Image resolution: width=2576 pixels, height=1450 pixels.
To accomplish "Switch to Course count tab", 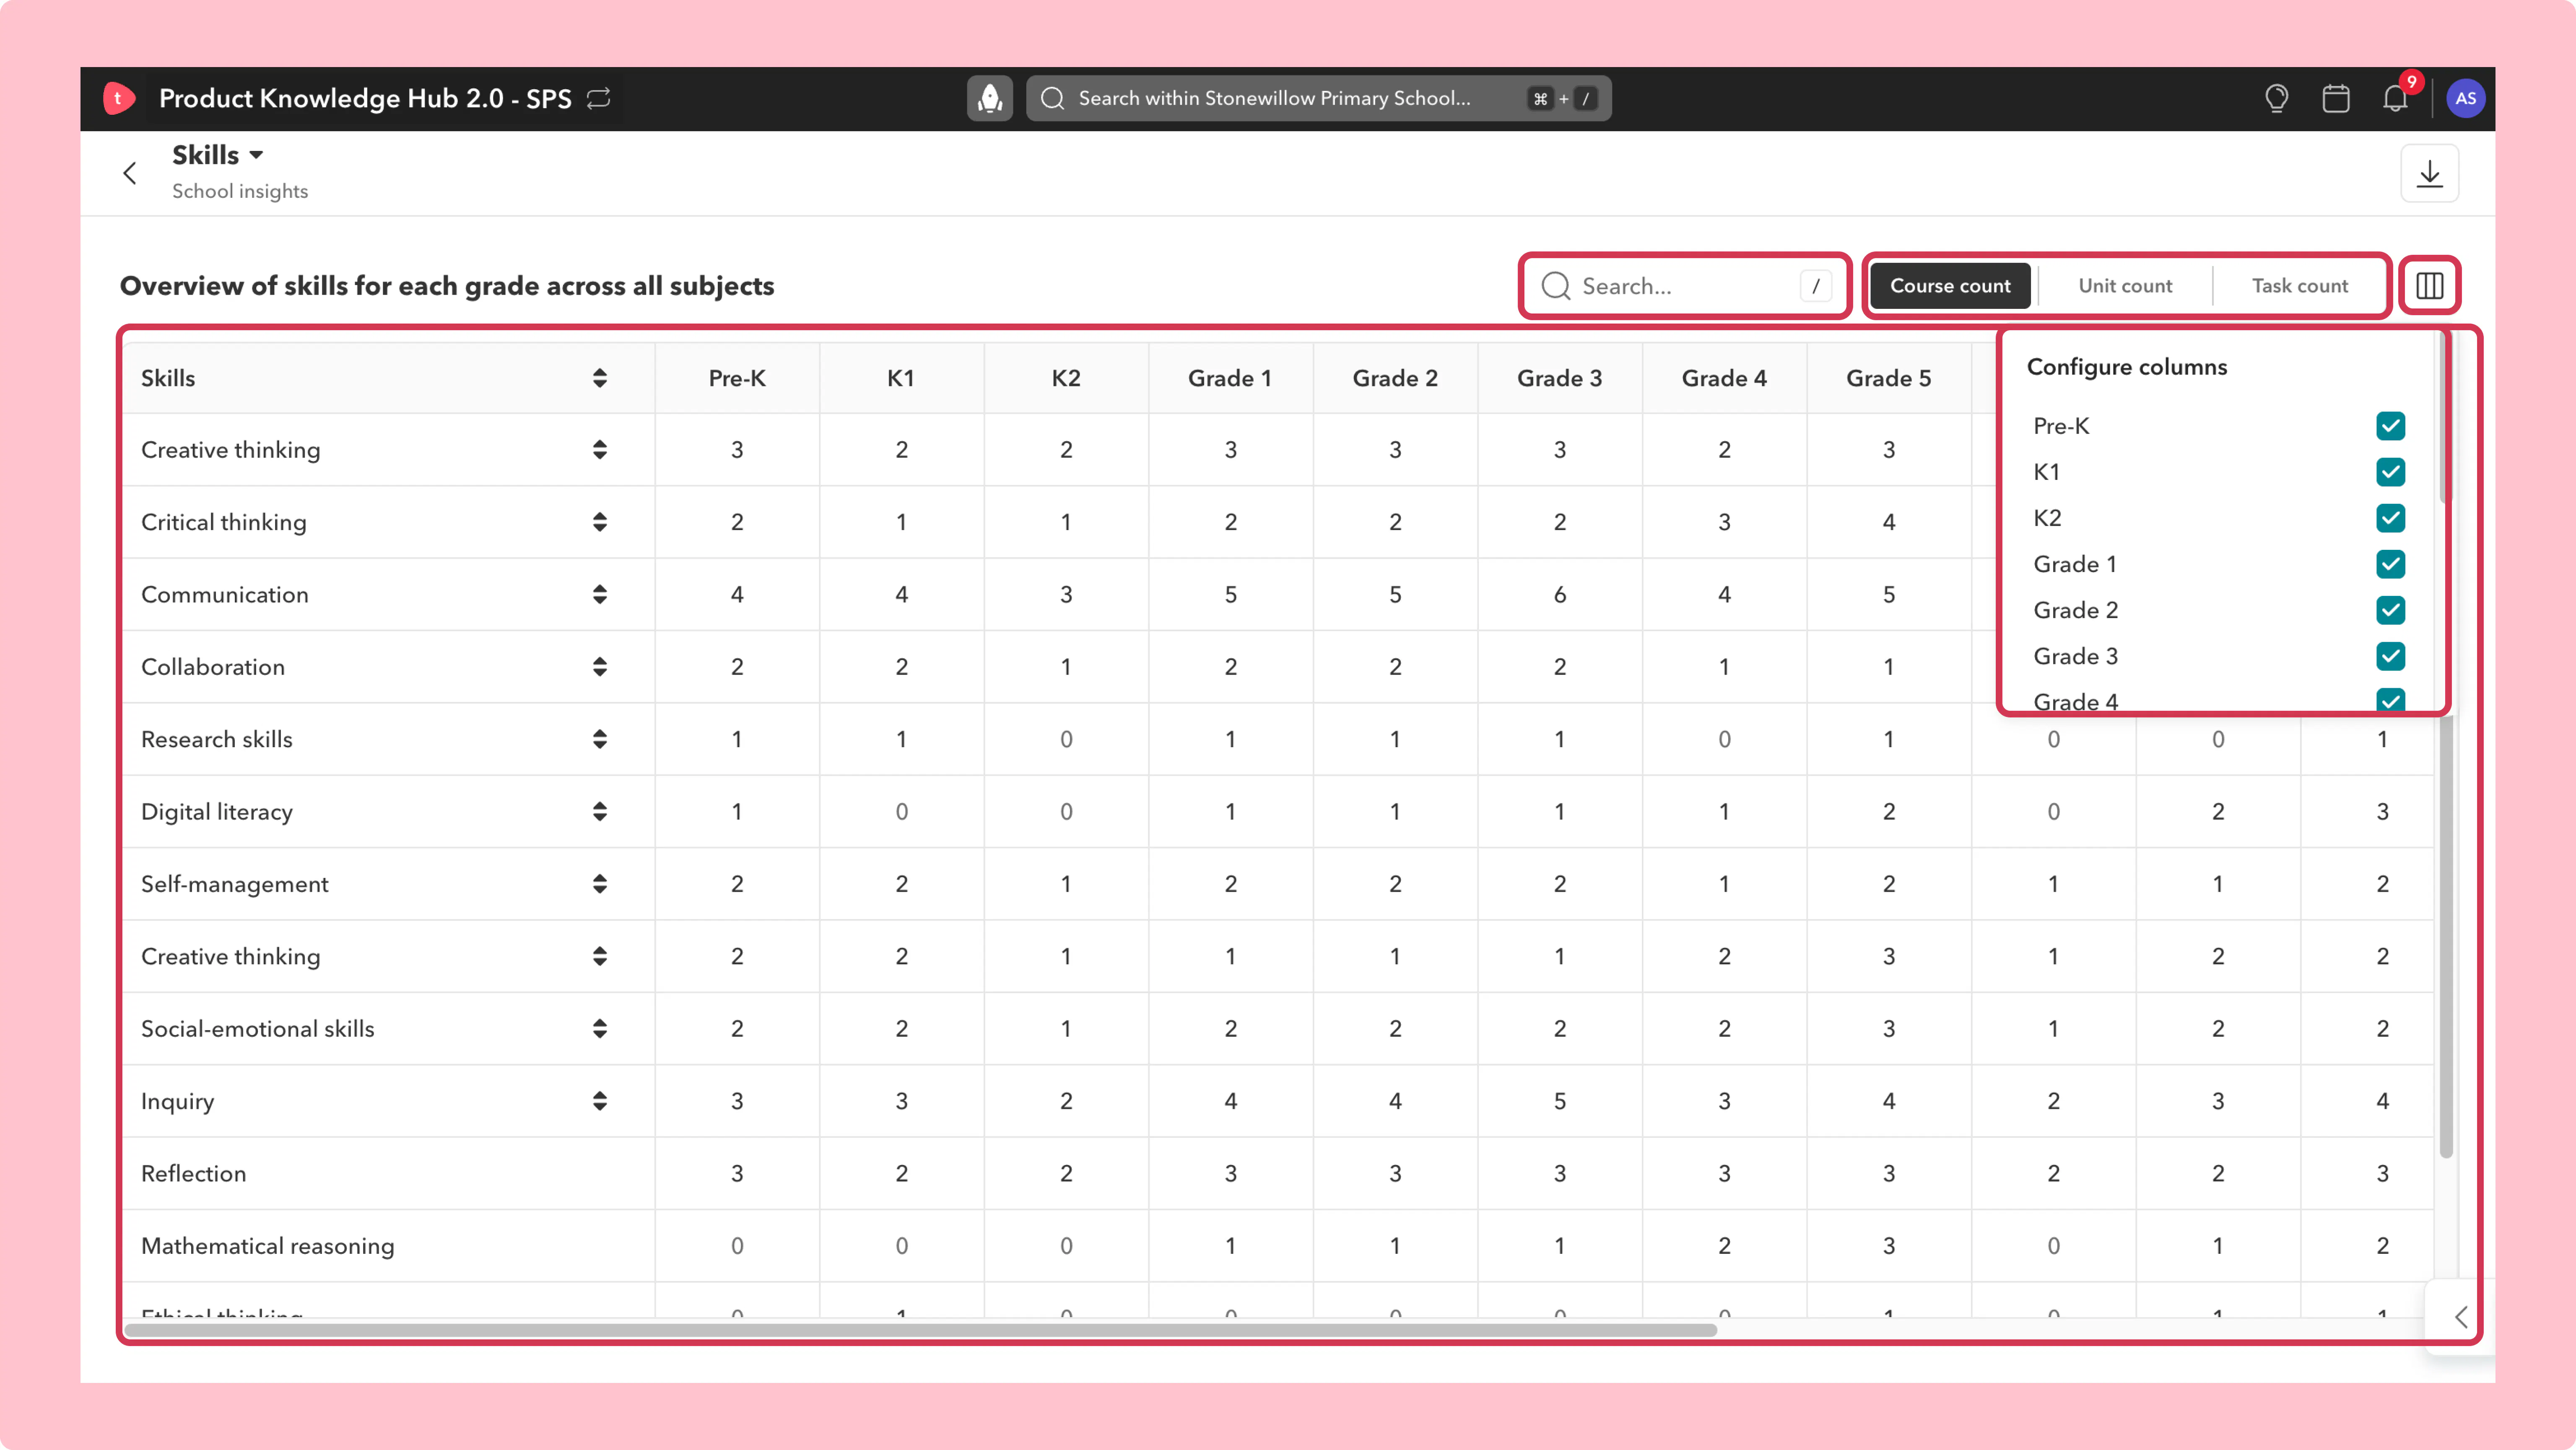I will coord(1950,286).
